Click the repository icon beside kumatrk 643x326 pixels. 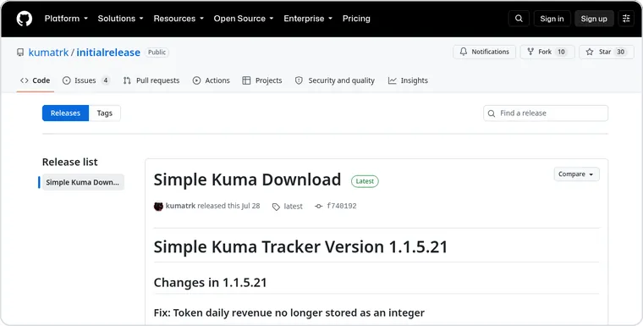pyautogui.click(x=20, y=52)
